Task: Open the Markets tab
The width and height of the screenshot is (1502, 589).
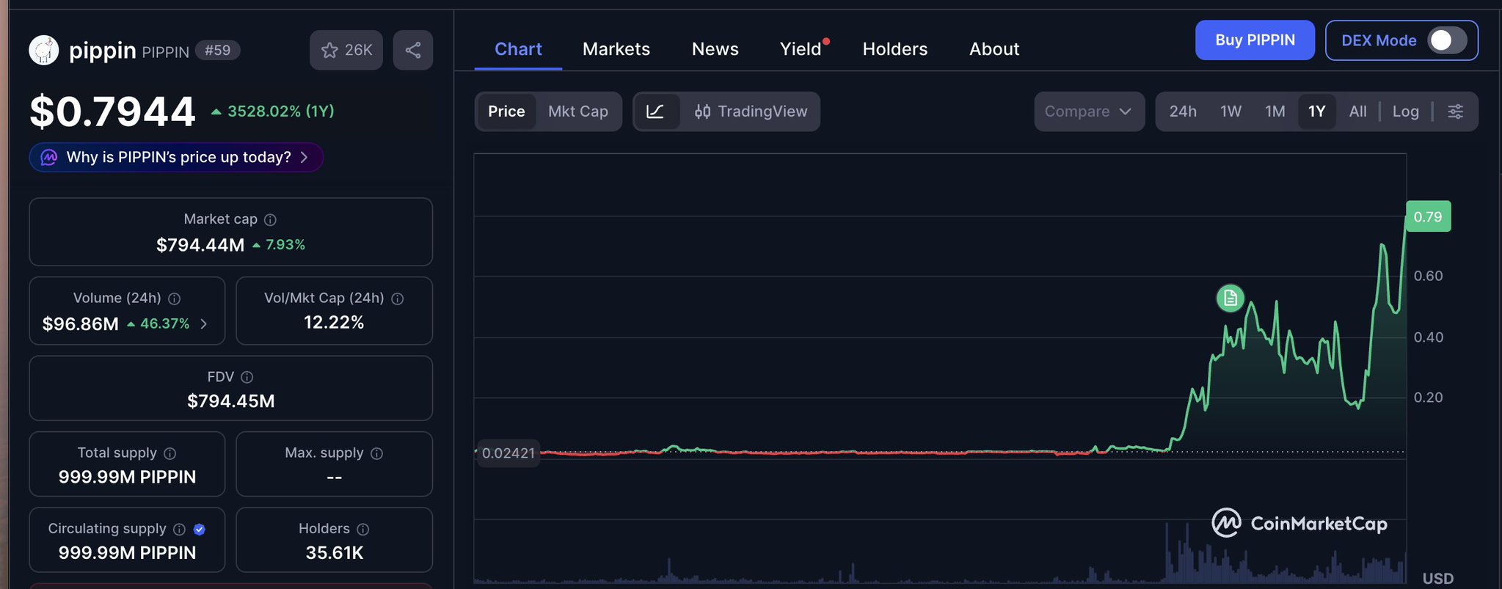Action: [616, 49]
